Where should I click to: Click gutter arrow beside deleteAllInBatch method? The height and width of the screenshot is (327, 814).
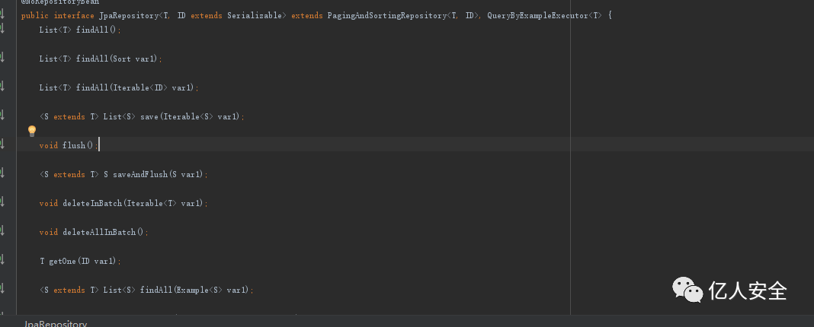click(2, 231)
